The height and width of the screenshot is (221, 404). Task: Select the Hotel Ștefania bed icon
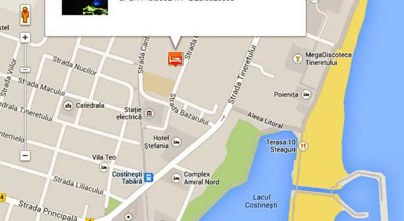pyautogui.click(x=177, y=142)
